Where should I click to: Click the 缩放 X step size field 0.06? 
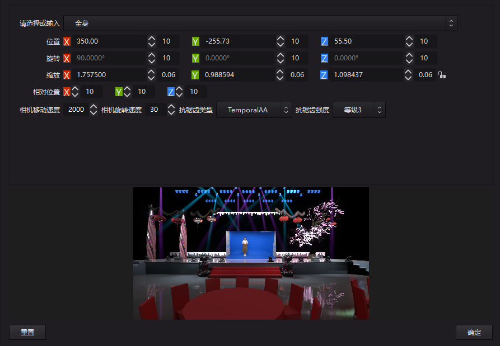click(x=168, y=75)
